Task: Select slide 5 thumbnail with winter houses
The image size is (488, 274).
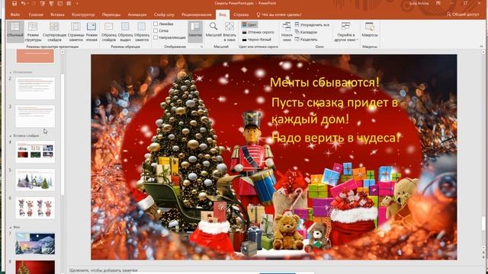Action: point(35,180)
